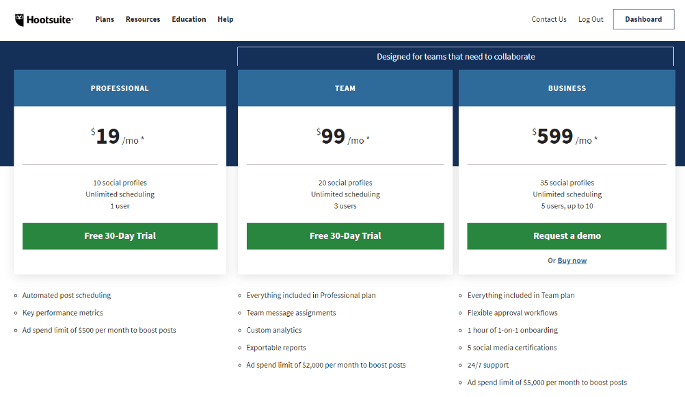Screen dimensions: 685x397
Task: Click 'Exportable reports' feature
Action: tap(276, 348)
